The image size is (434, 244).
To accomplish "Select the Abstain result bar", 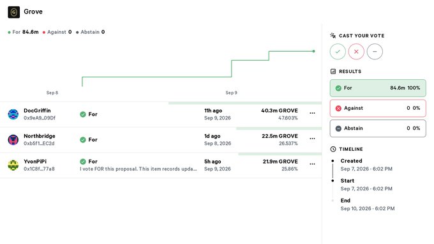I will [x=378, y=128].
